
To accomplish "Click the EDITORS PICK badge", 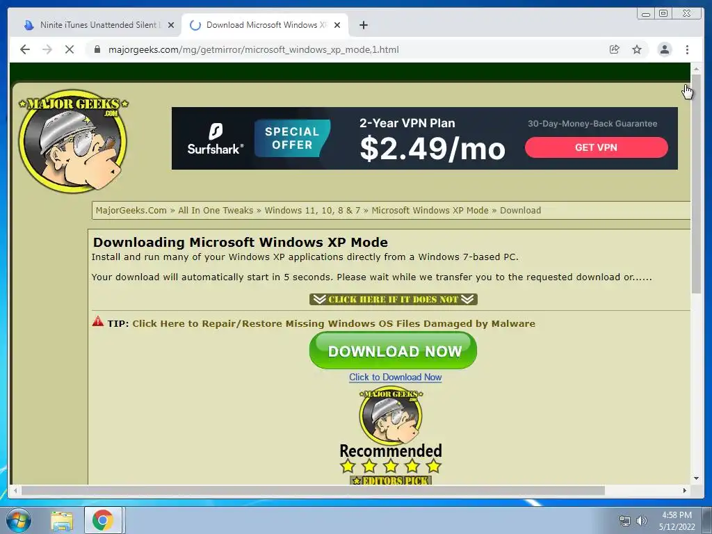I will point(391,480).
